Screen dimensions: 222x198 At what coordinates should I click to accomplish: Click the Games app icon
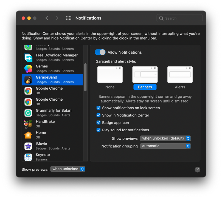tap(28, 69)
